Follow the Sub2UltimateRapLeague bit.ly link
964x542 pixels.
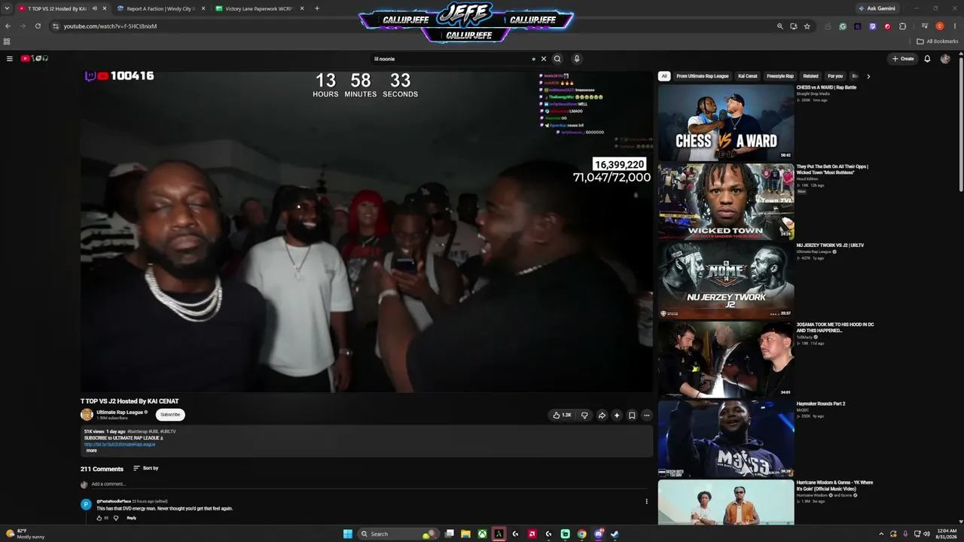tap(120, 444)
